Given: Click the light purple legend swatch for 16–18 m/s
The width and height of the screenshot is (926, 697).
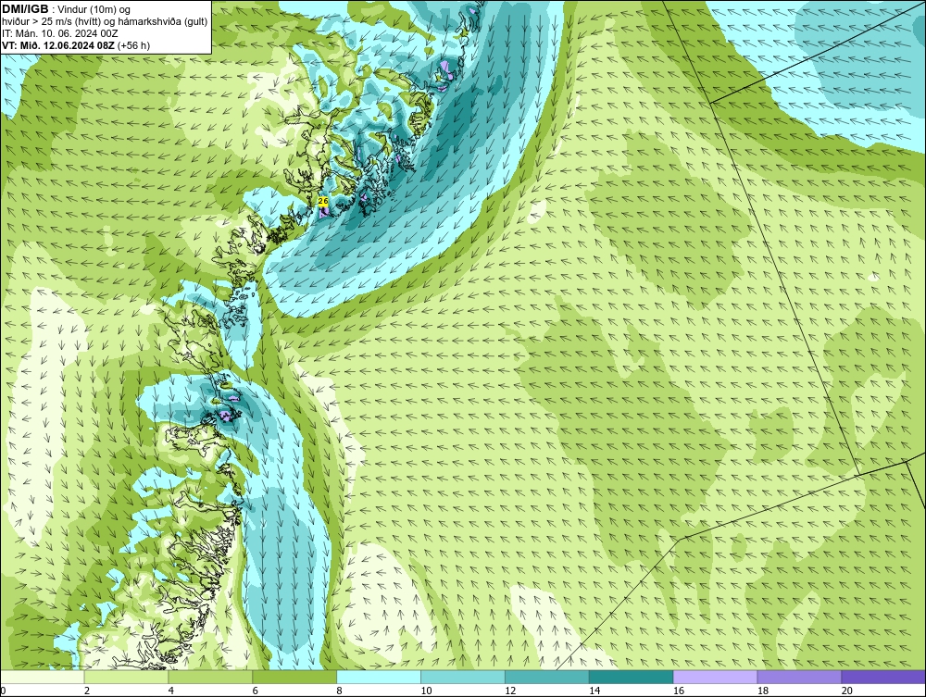Looking at the screenshot, I should click(x=715, y=677).
